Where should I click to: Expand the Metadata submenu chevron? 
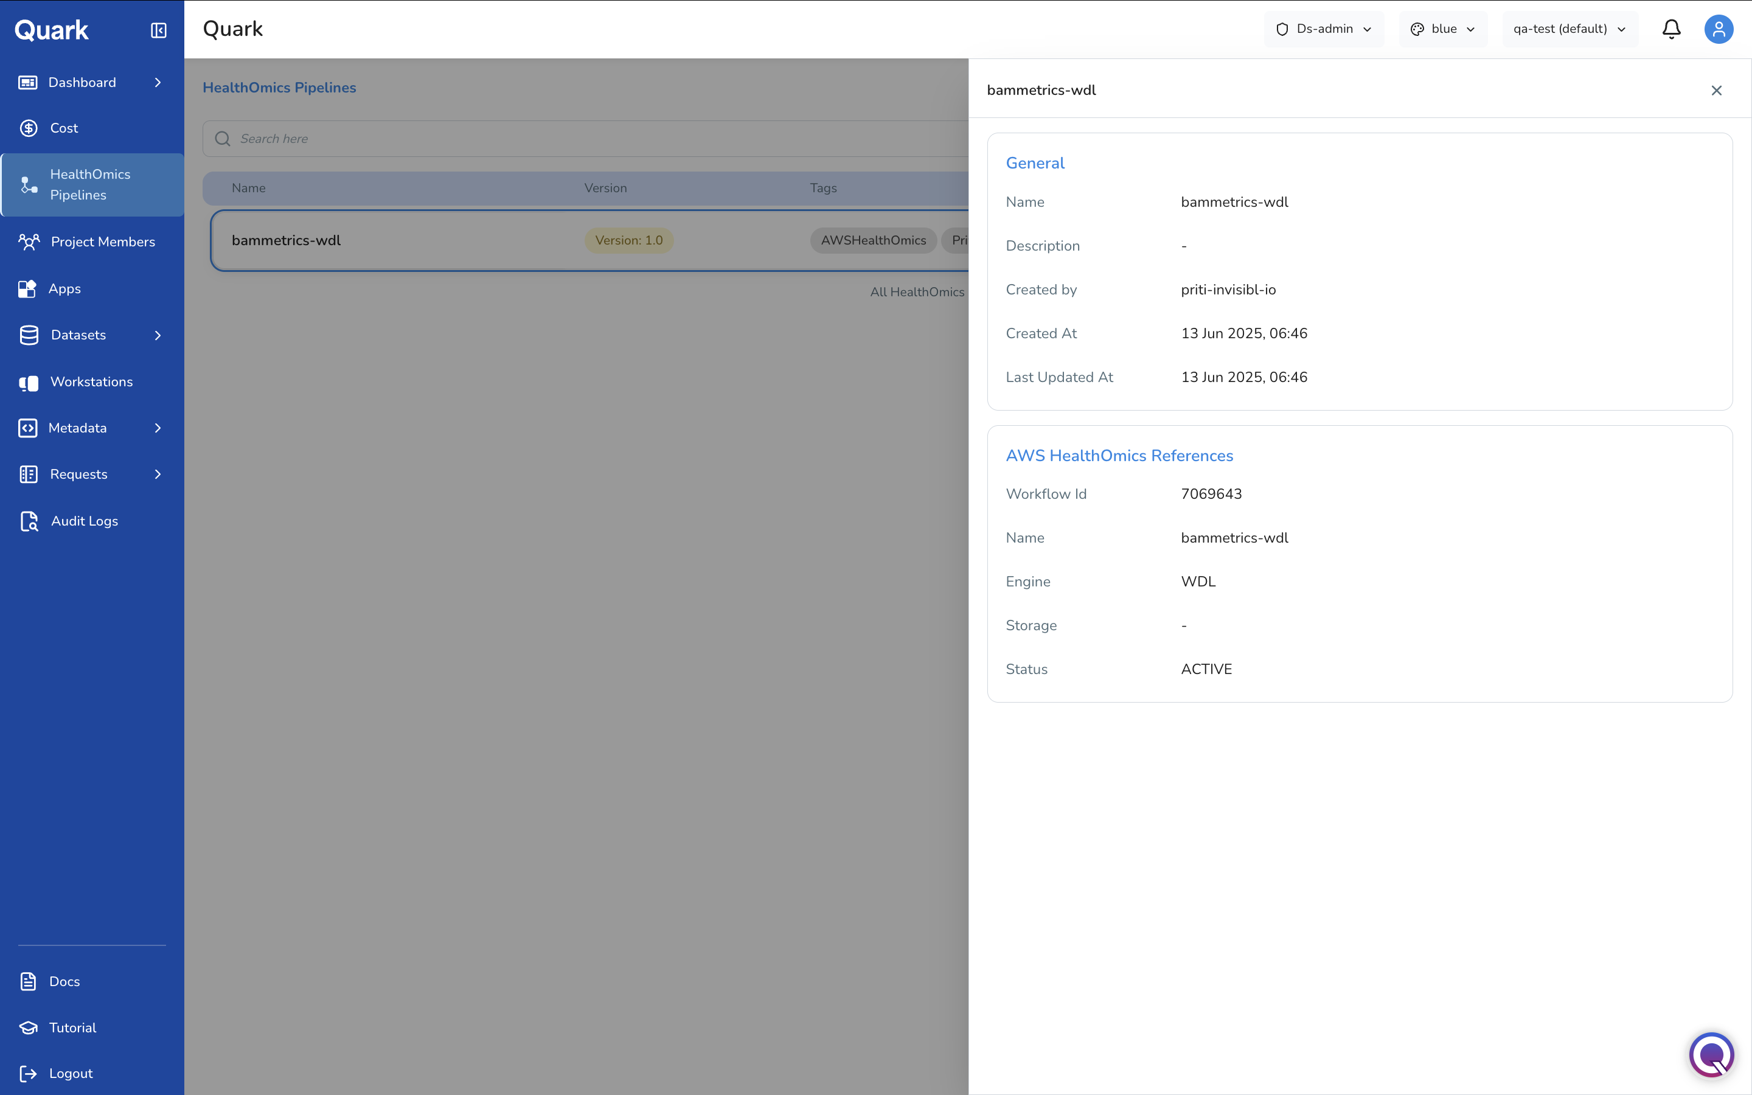tap(158, 428)
